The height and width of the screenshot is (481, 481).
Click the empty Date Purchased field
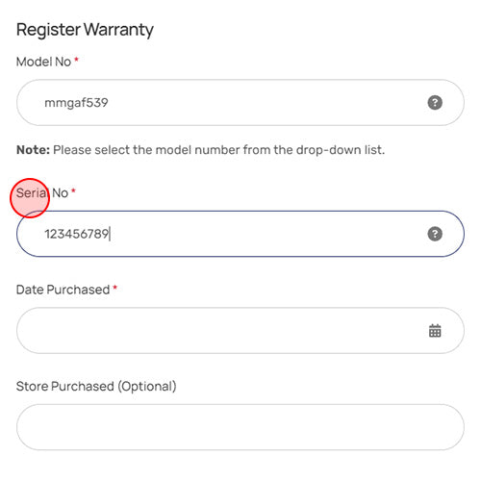[240, 331]
